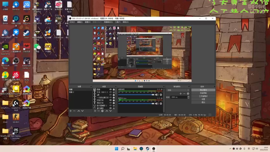Adjust the Mic/Aux volume slider
This screenshot has width=270, height=152.
[136, 104]
